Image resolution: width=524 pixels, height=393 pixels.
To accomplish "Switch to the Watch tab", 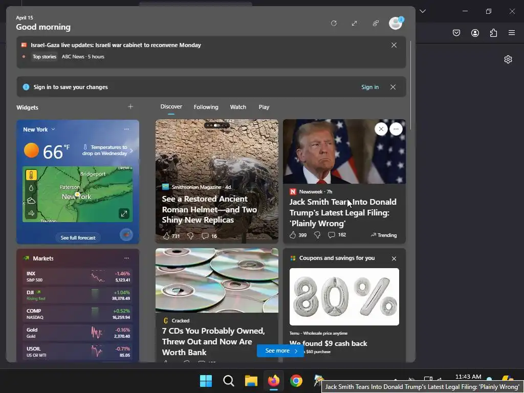I will pyautogui.click(x=238, y=107).
